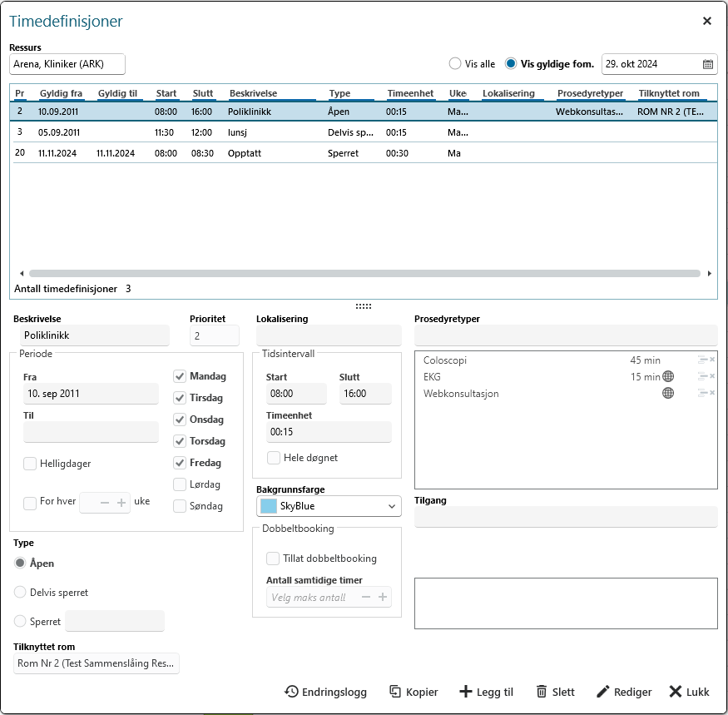Click the globe icon beside Webkonsultasjon
This screenshot has height=715, width=728.
tap(668, 394)
